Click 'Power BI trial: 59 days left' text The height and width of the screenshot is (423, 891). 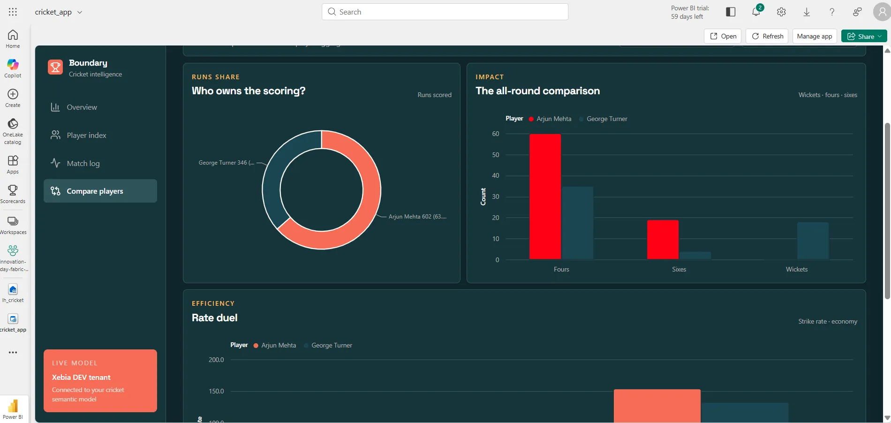point(690,12)
